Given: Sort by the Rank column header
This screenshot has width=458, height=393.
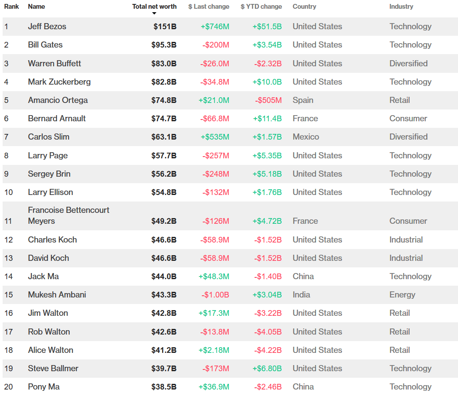Looking at the screenshot, I should click(11, 7).
